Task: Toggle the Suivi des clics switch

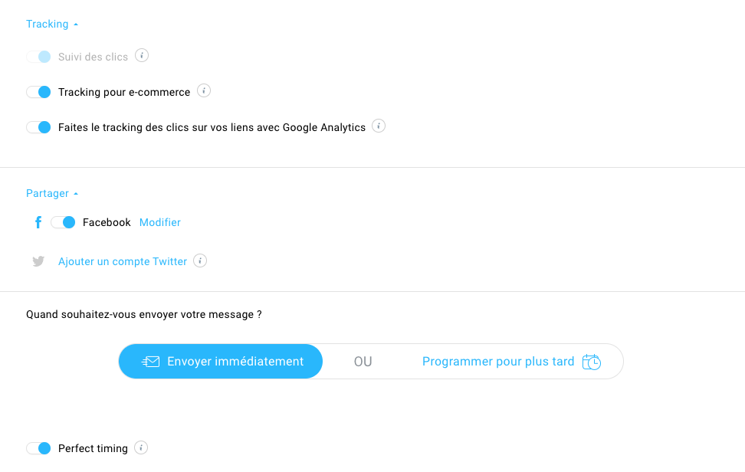Action: [x=38, y=57]
